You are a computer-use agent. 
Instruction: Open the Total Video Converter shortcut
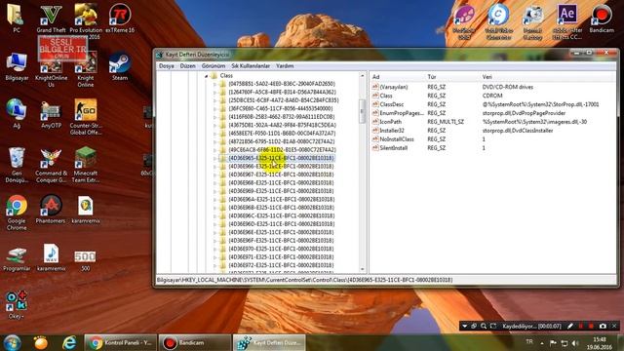point(498,21)
